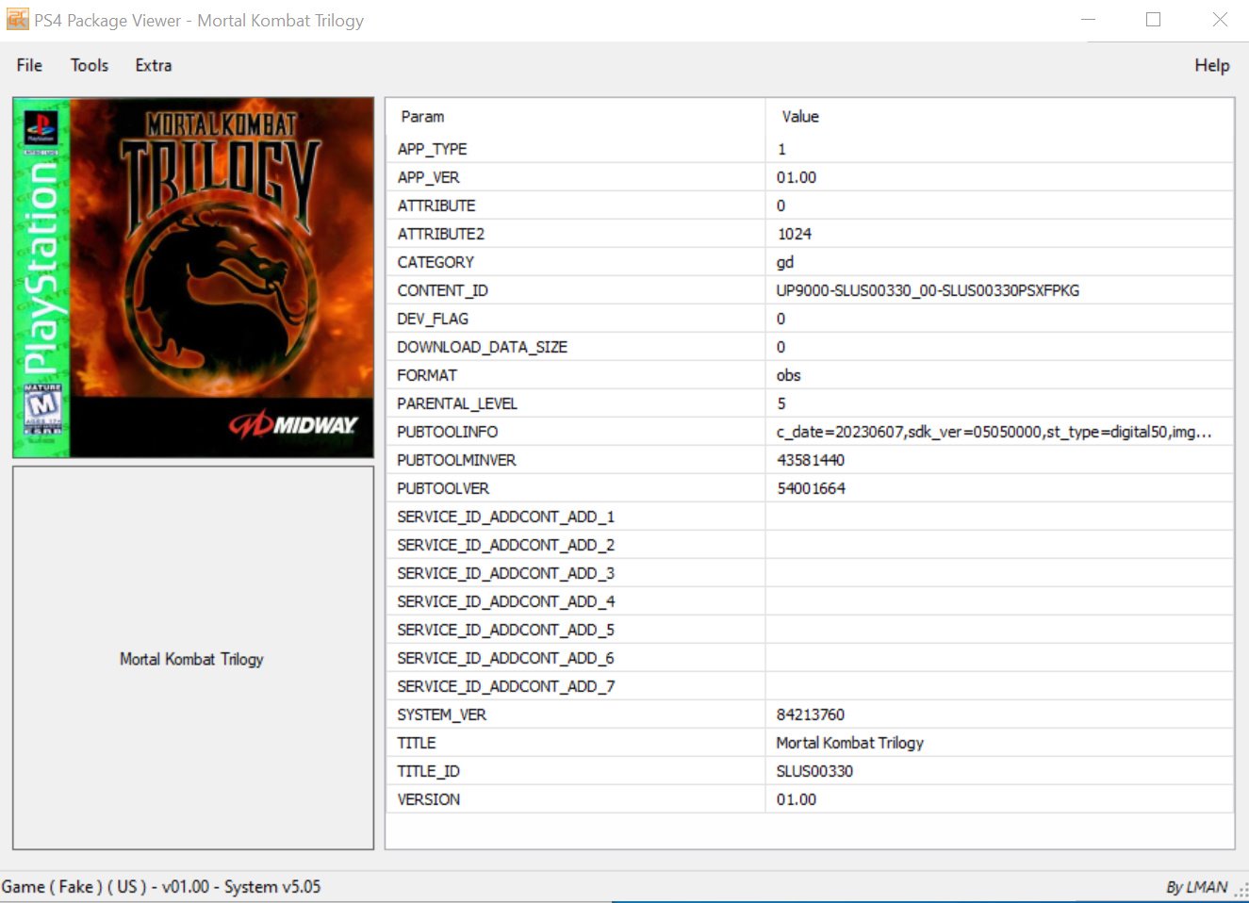
Task: Open the Tools menu
Action: click(x=90, y=65)
